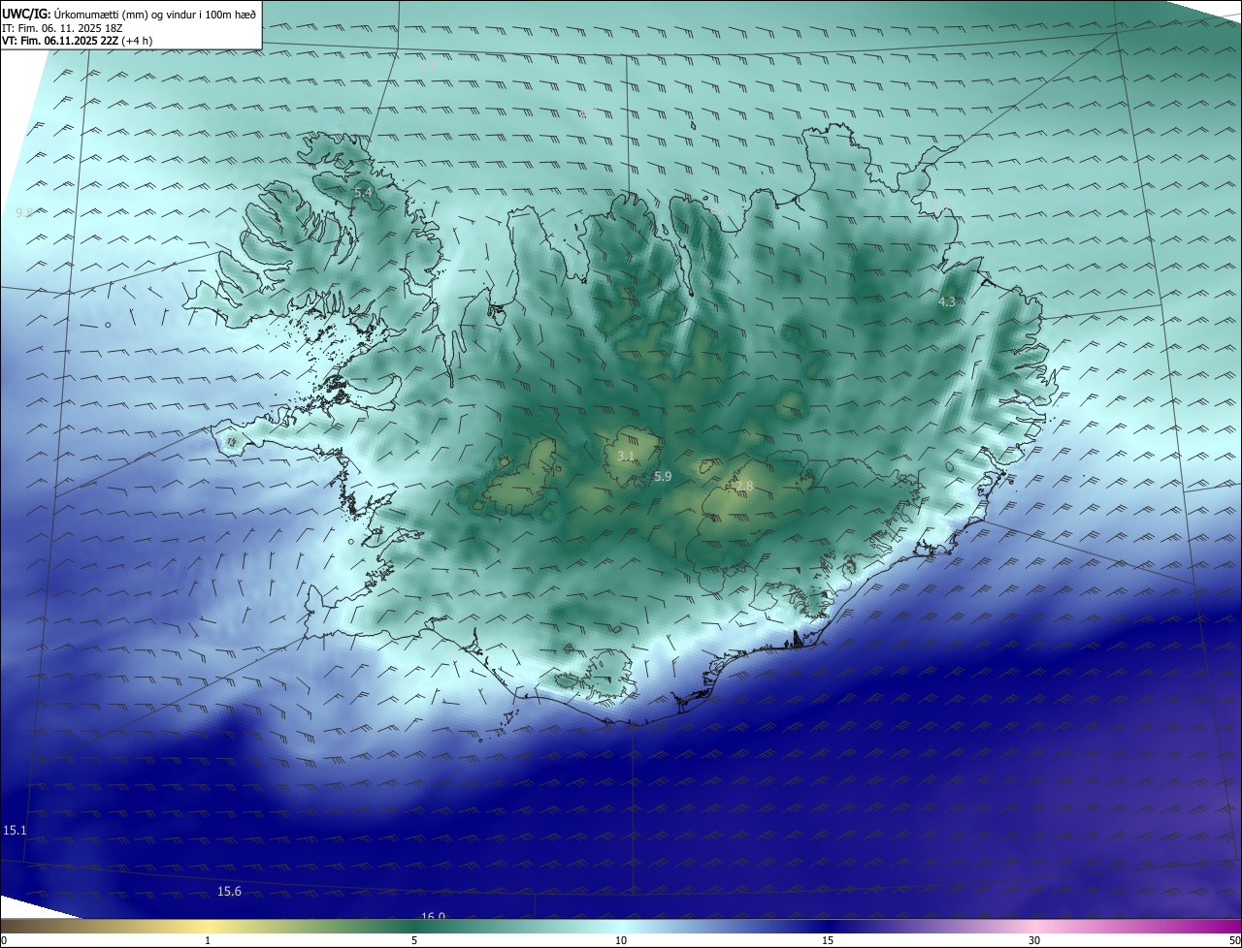Click the 2.8 value label on Vatnajökull glacier
This screenshot has height=948, width=1242.
[x=744, y=487]
